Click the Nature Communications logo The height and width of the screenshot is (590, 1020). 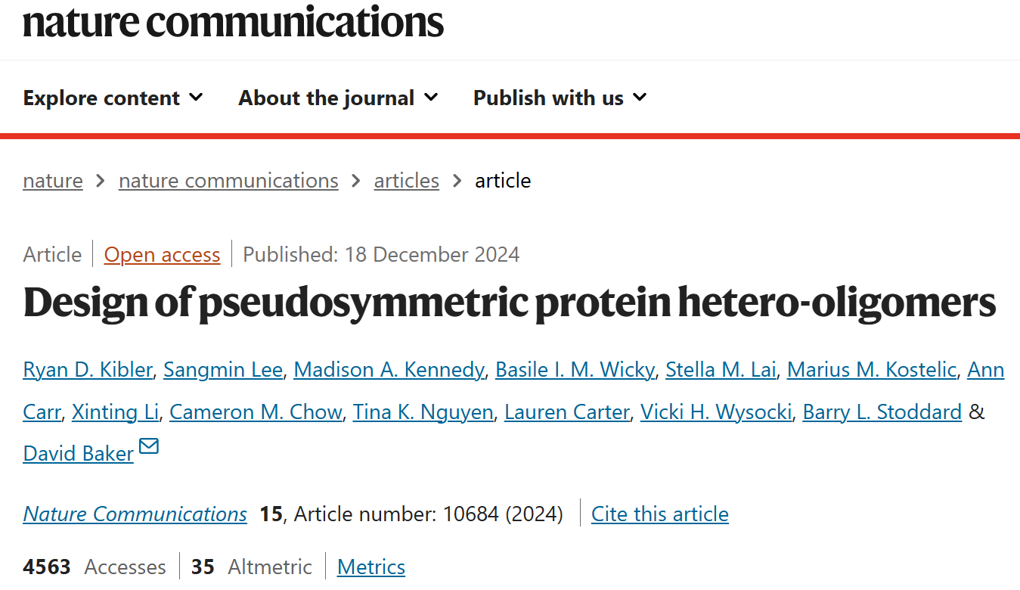234,21
